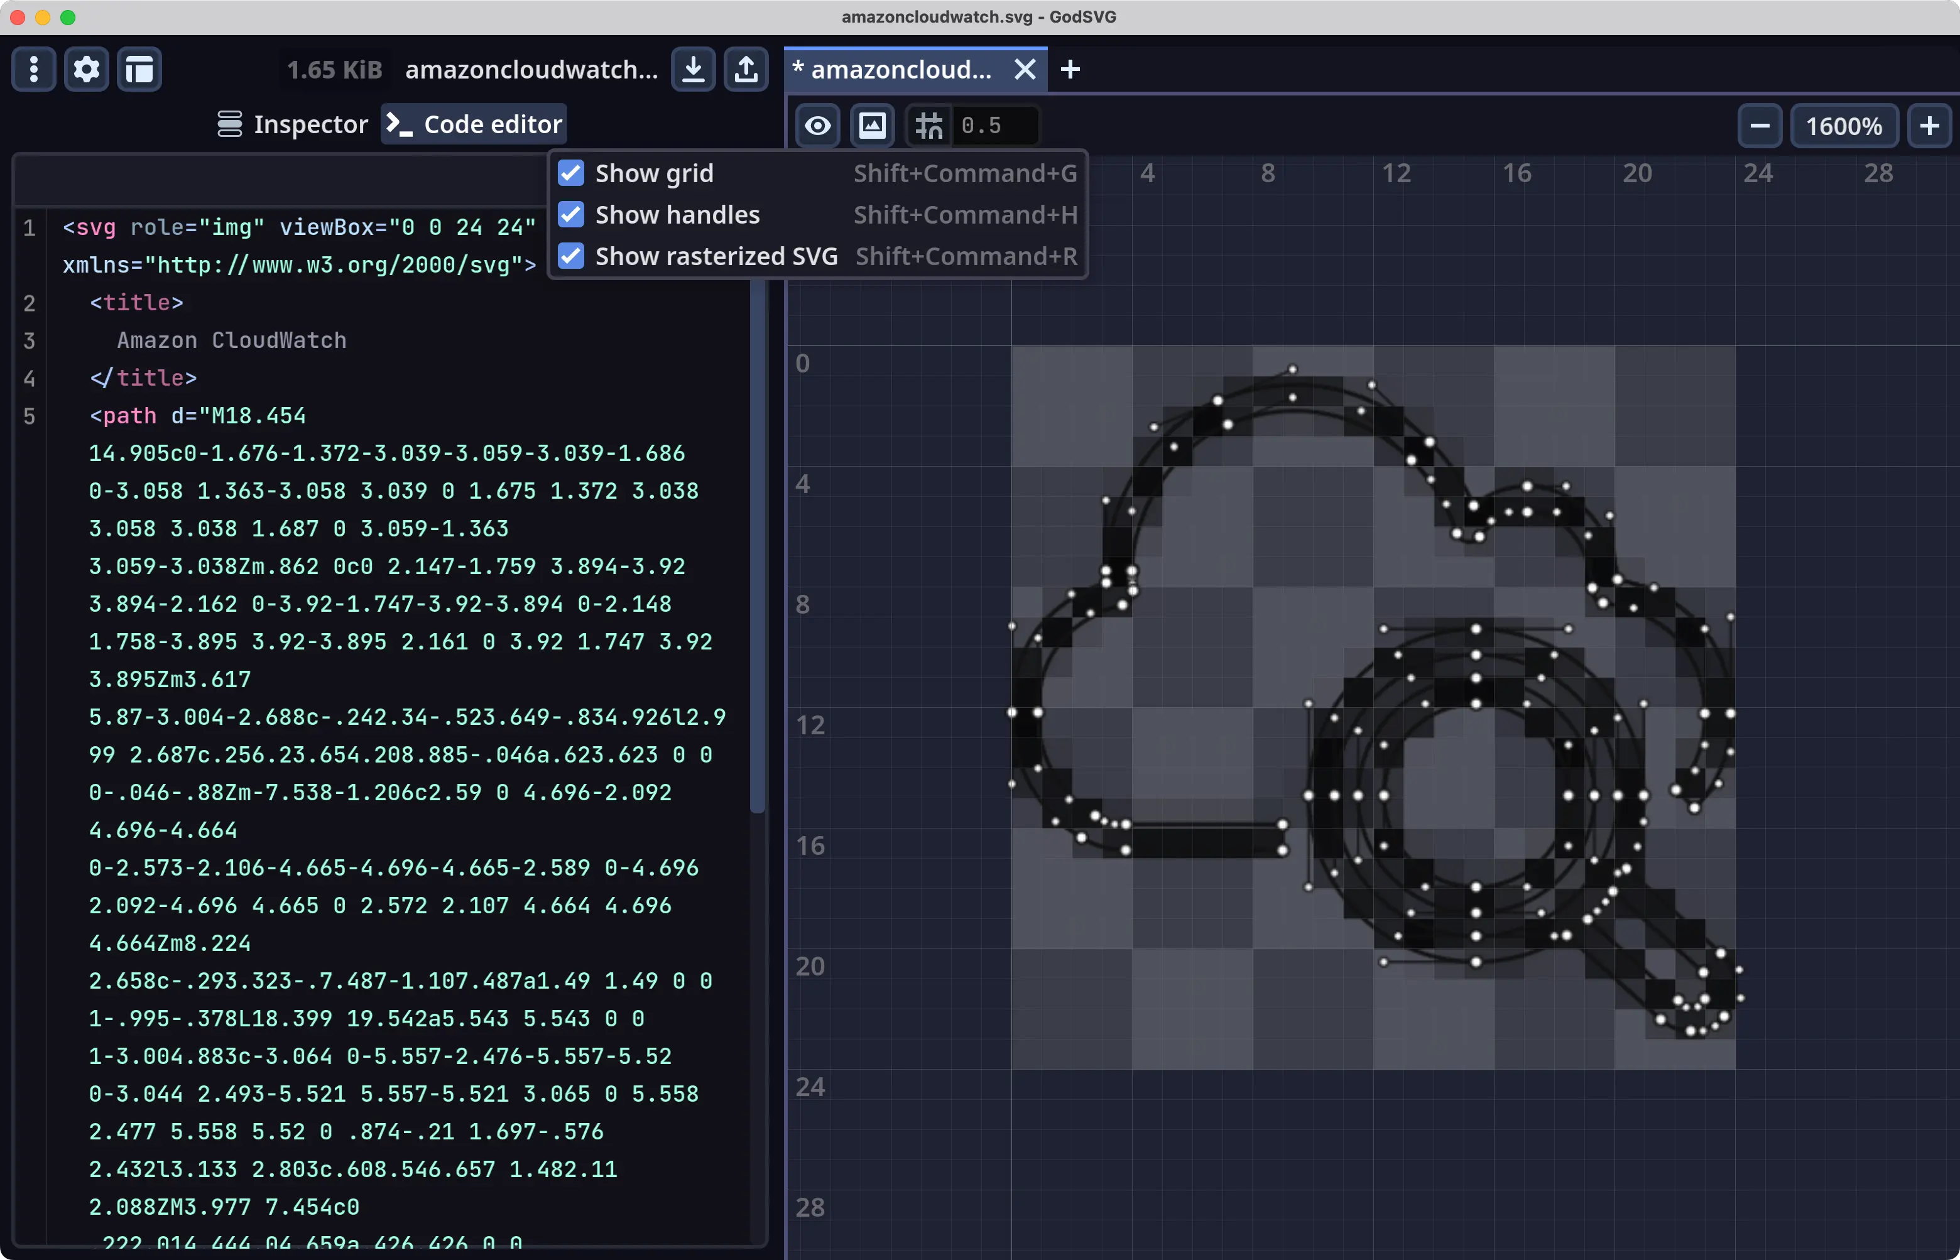Click the snap-to-grid magnet icon
The height and width of the screenshot is (1260, 1960).
click(928, 125)
